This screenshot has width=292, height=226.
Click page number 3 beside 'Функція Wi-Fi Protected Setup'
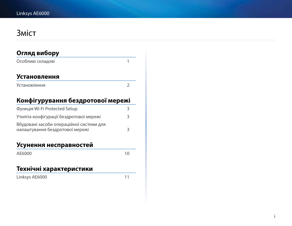[128, 109]
